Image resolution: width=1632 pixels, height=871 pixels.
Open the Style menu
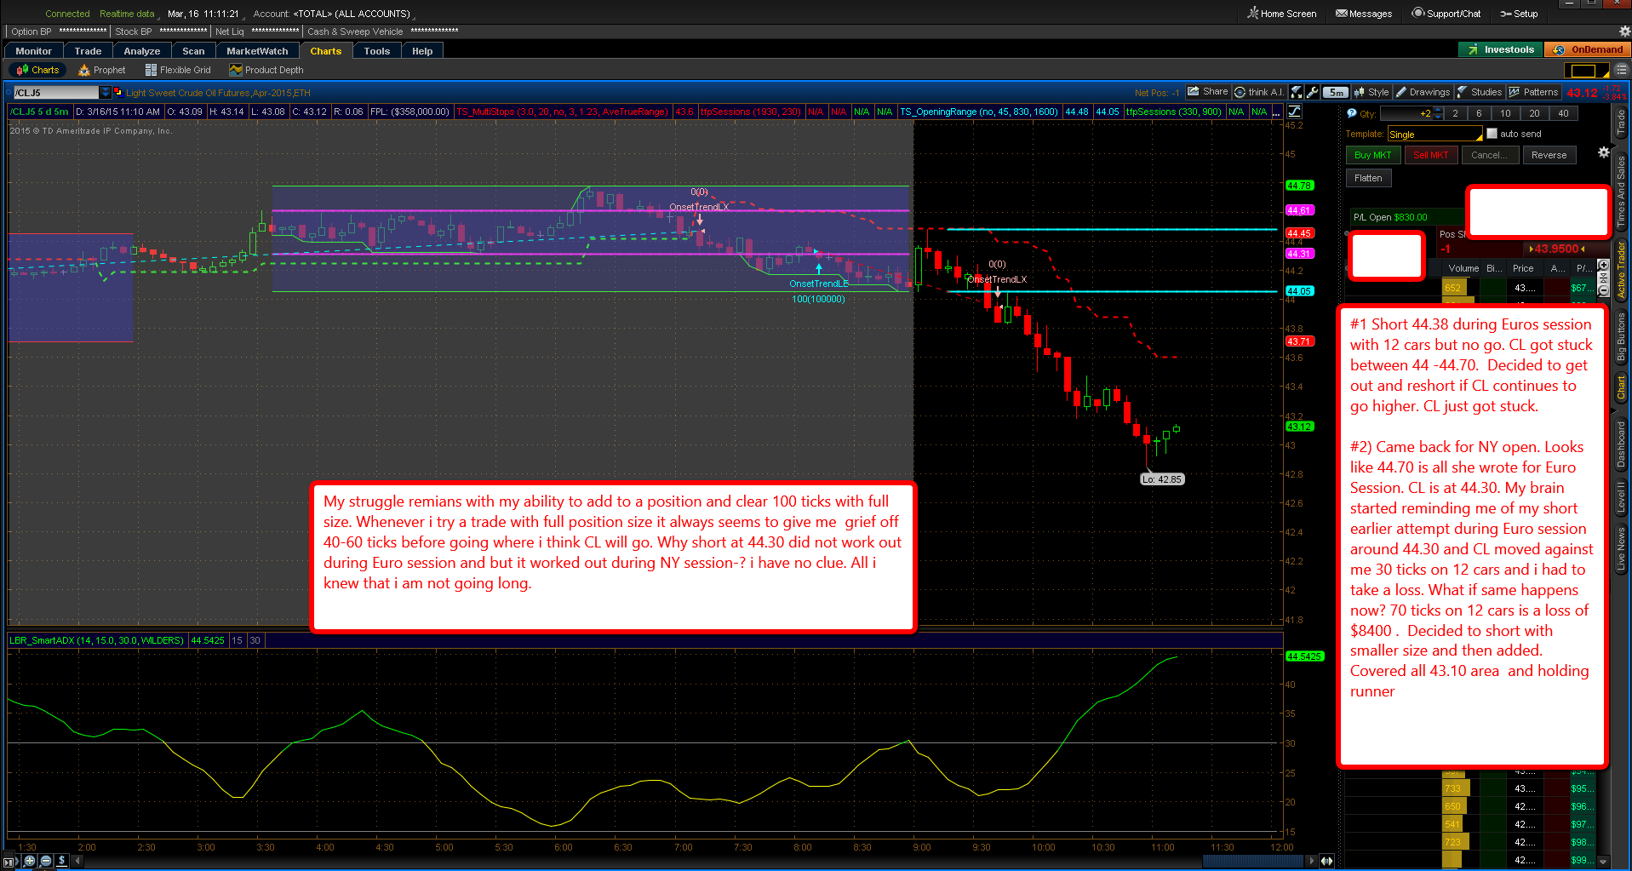pos(1371,92)
